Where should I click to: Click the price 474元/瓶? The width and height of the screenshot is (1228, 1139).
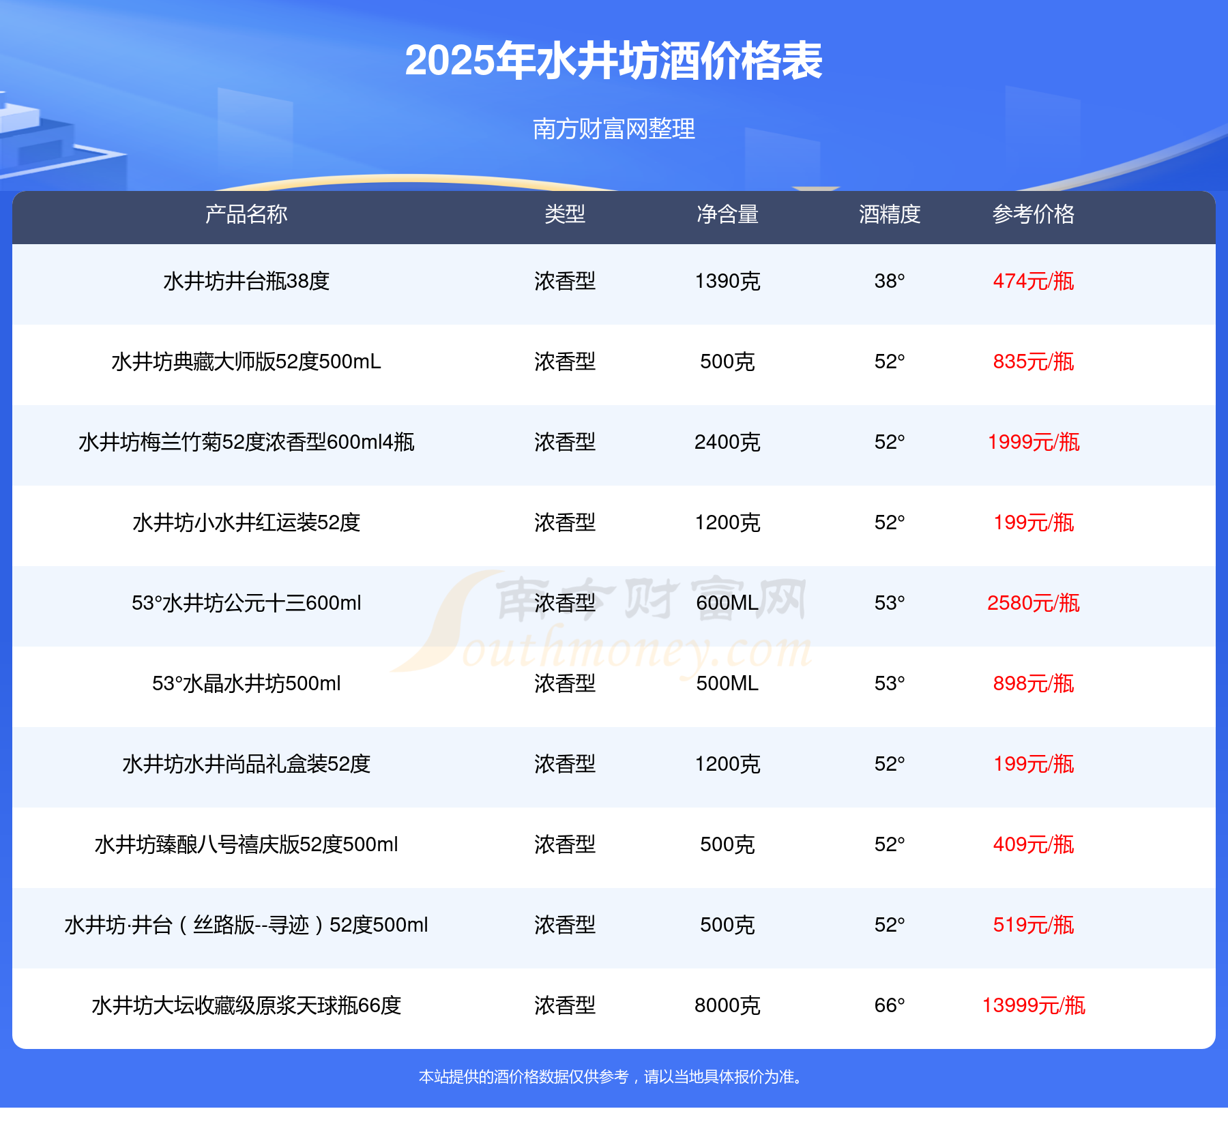click(x=1034, y=281)
